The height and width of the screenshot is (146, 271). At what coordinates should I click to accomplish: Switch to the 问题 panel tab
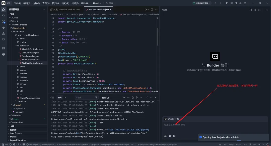[x=52, y=97]
